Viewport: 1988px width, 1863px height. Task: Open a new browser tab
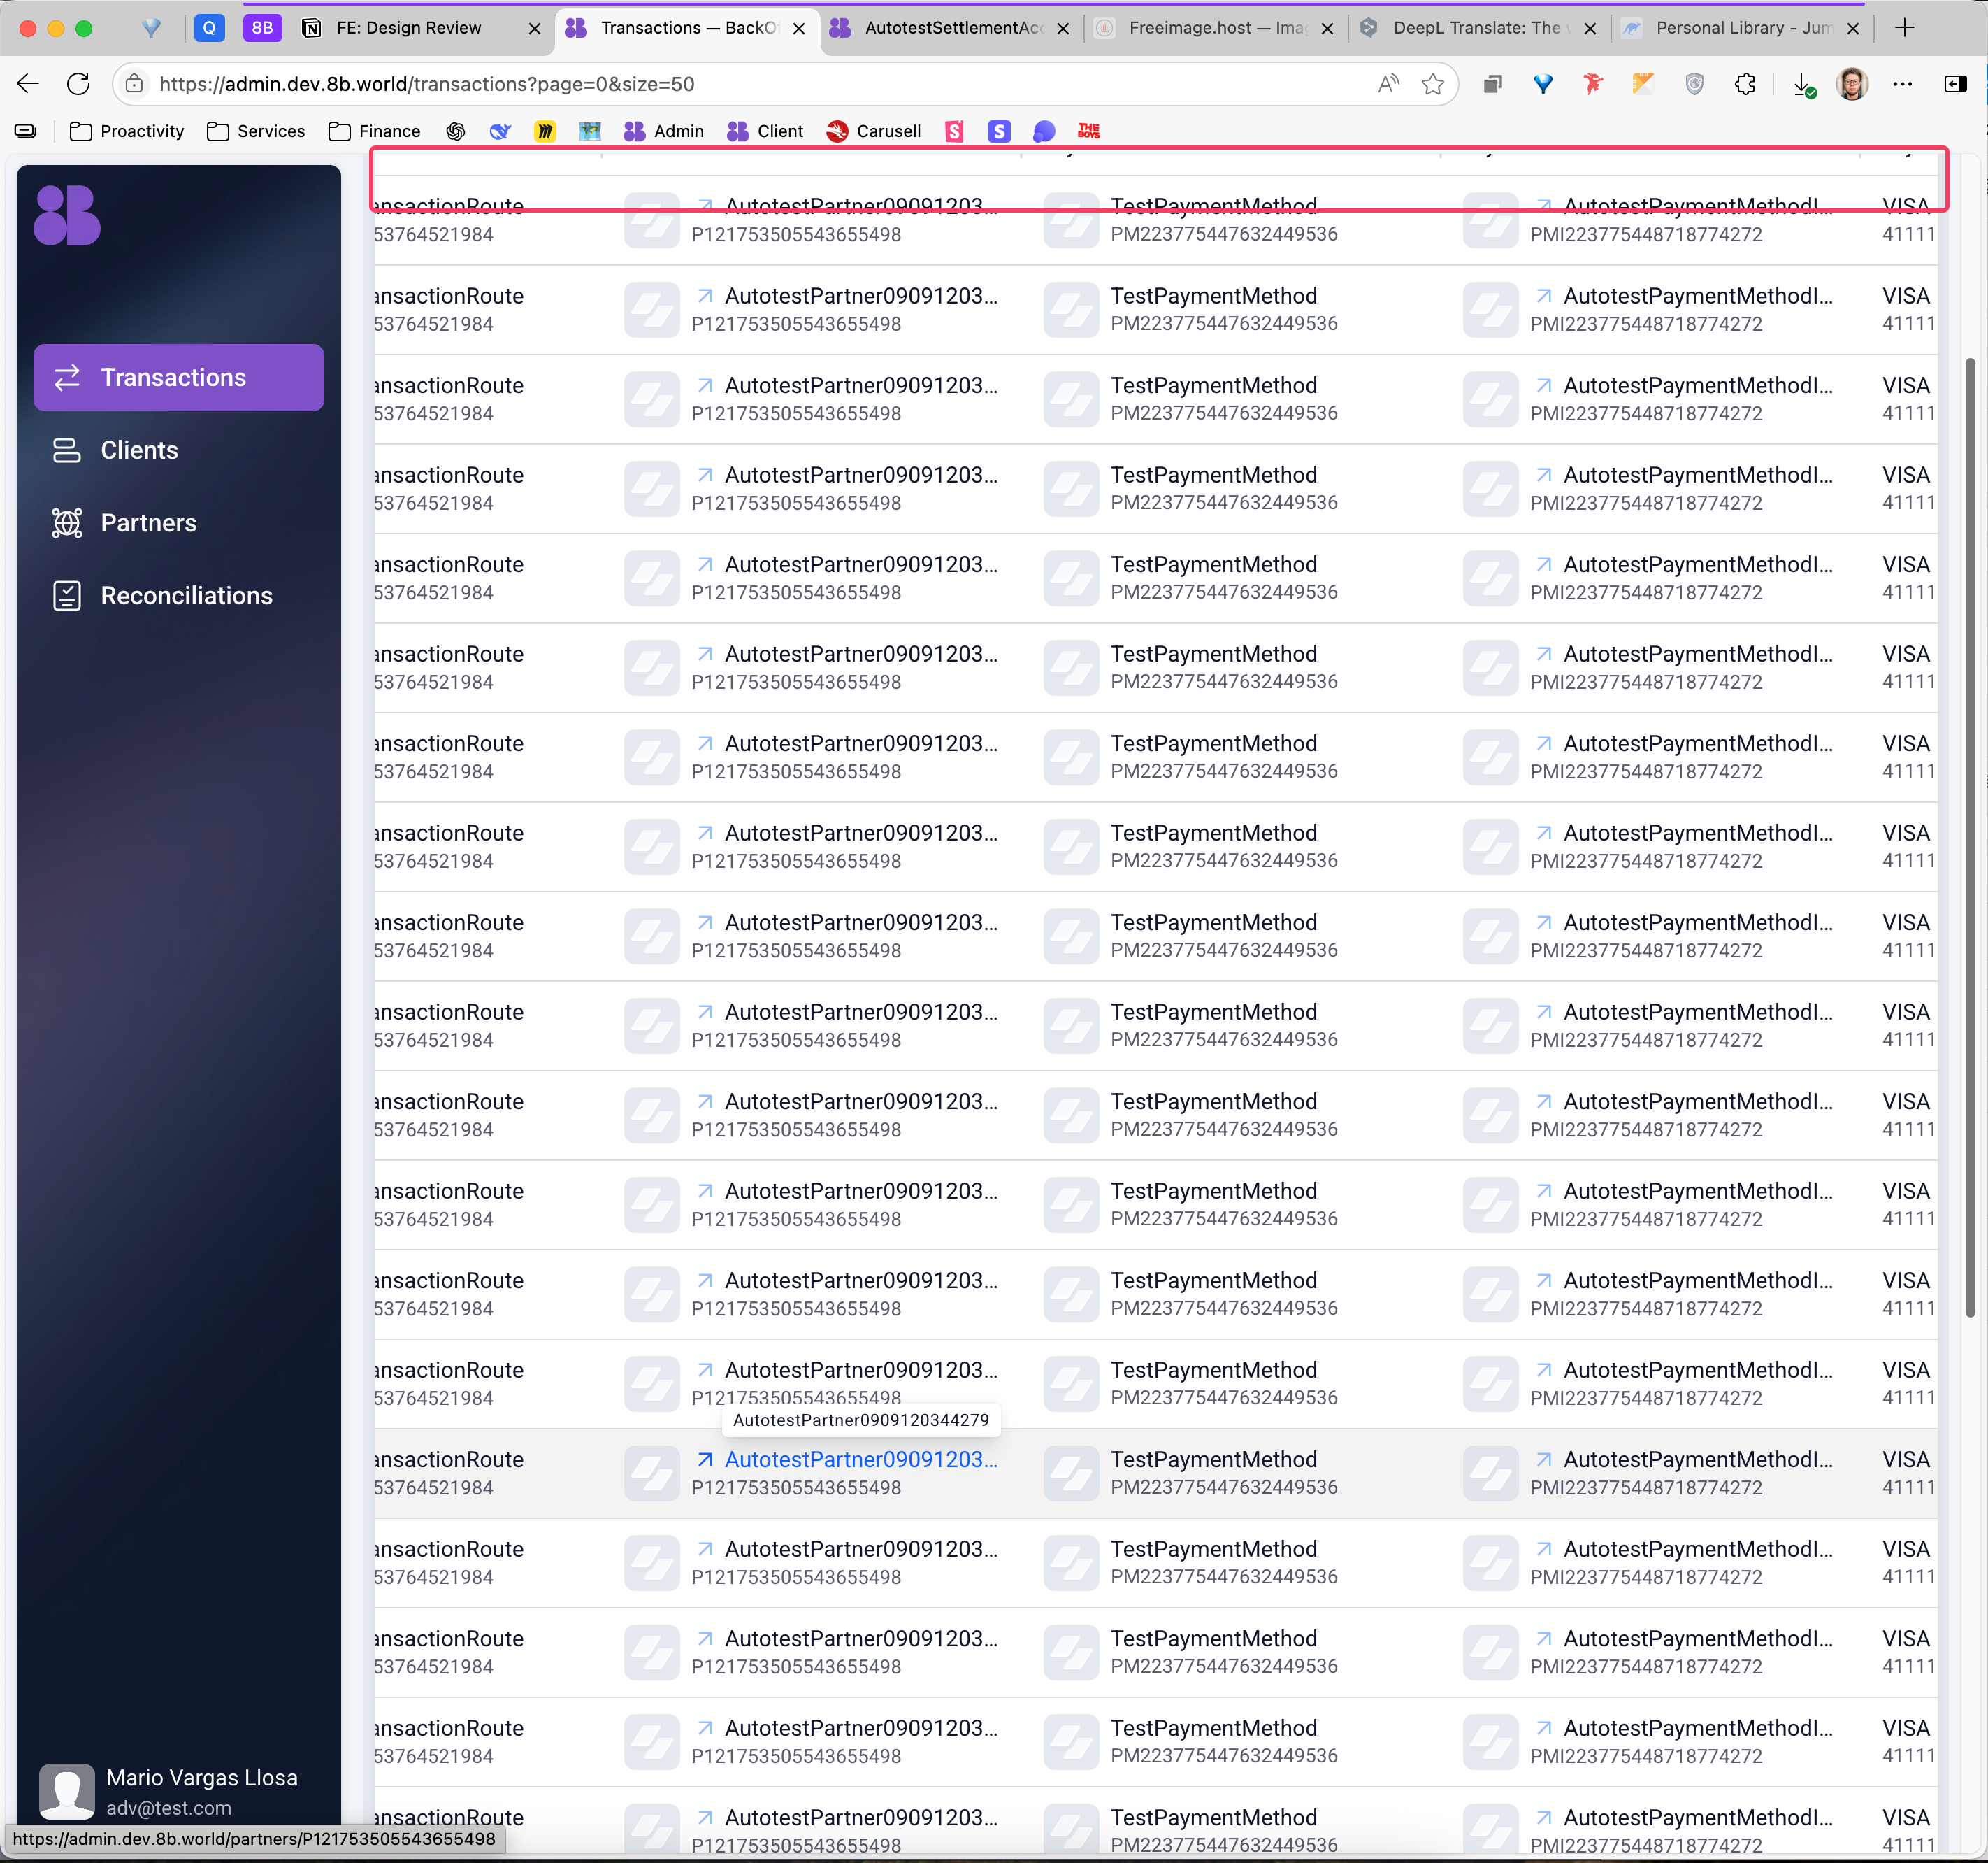tap(1905, 28)
